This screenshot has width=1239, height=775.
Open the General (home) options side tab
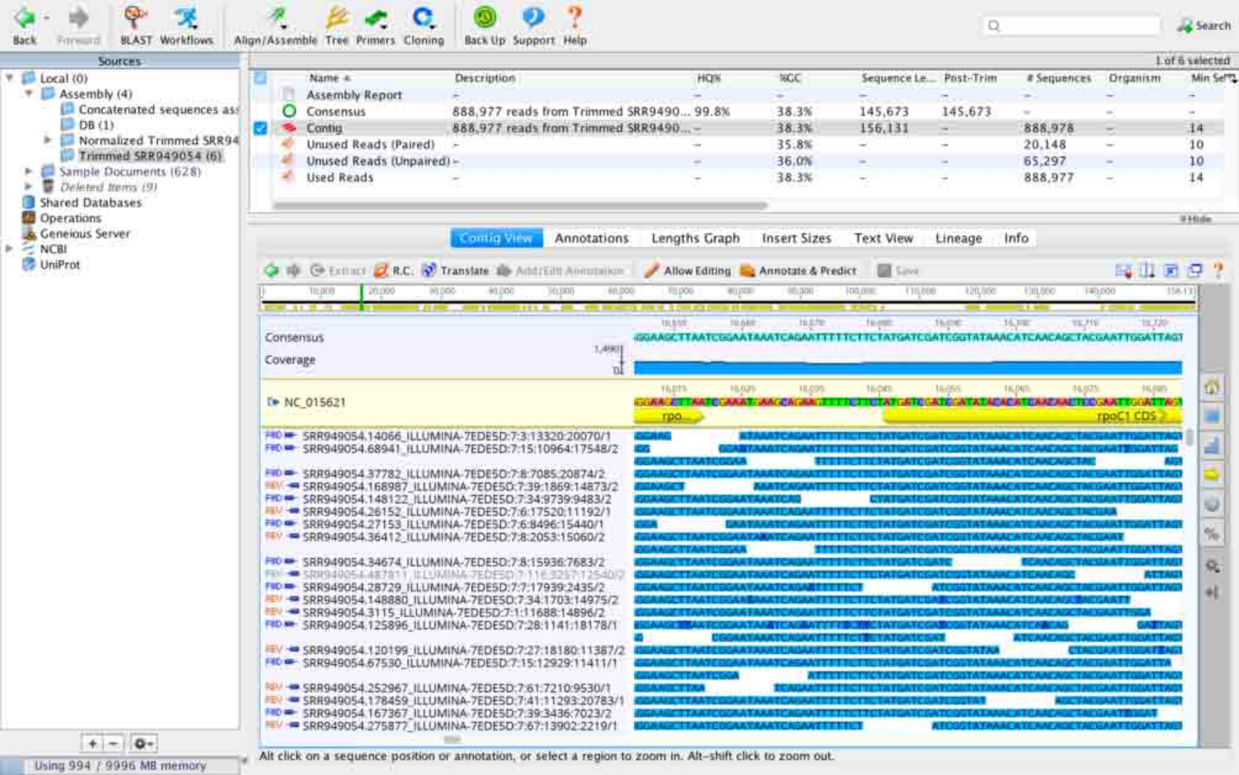tap(1212, 387)
